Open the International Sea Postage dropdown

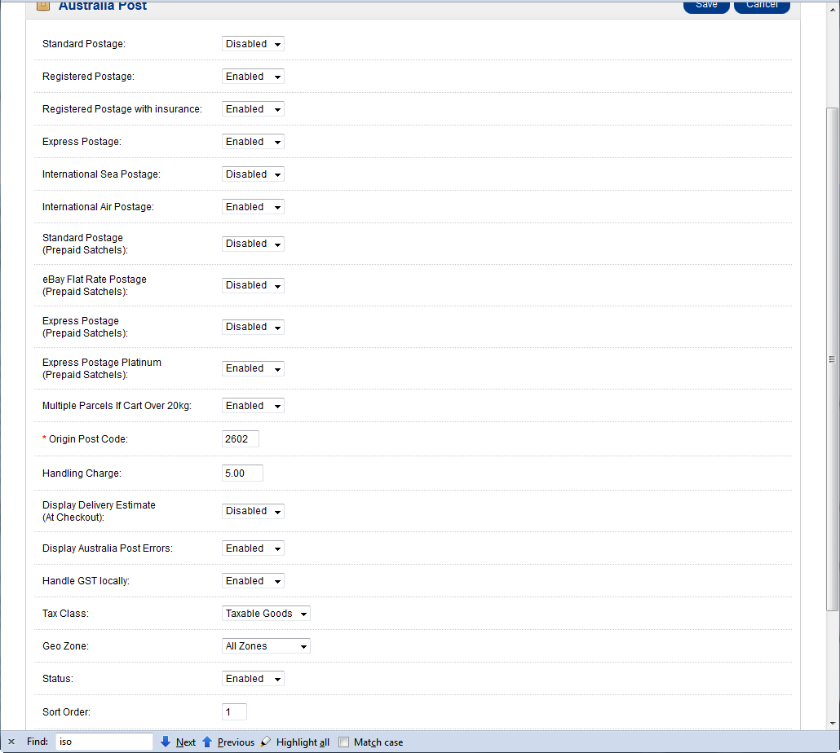point(253,174)
